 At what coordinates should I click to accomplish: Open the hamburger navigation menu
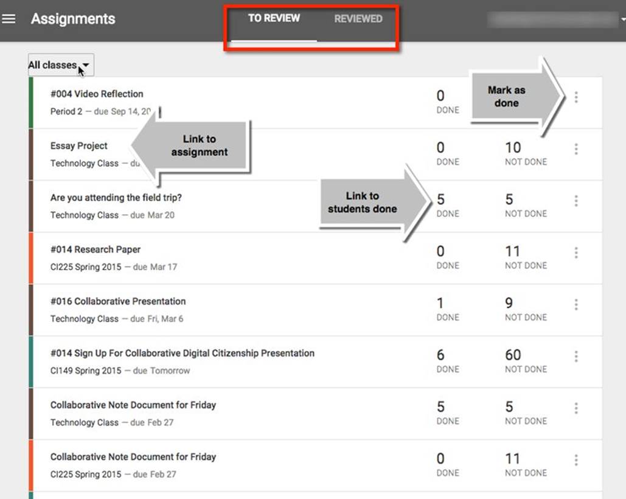(x=9, y=19)
